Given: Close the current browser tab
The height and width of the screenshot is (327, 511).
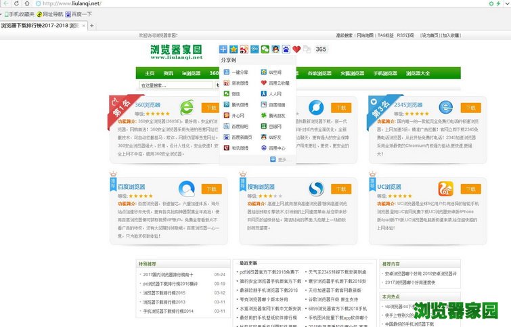Looking at the screenshot, I should pyautogui.click(x=84, y=26).
